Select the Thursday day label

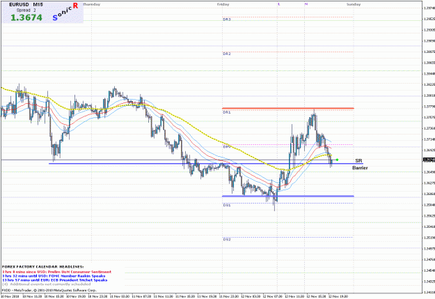[92, 4]
